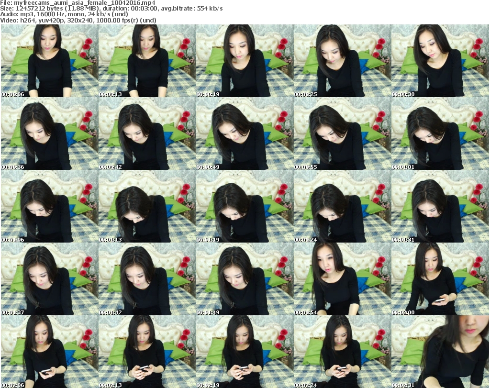490x388 pixels.
Task: Open the close-up frame at 00:02:31
Action: 440,352
